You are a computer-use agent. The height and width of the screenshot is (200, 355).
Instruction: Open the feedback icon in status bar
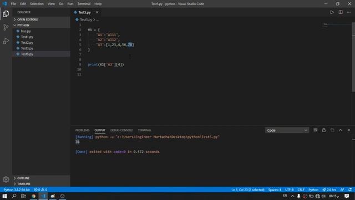342,190
